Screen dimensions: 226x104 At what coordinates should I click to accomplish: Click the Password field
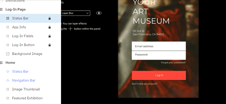[159, 55]
